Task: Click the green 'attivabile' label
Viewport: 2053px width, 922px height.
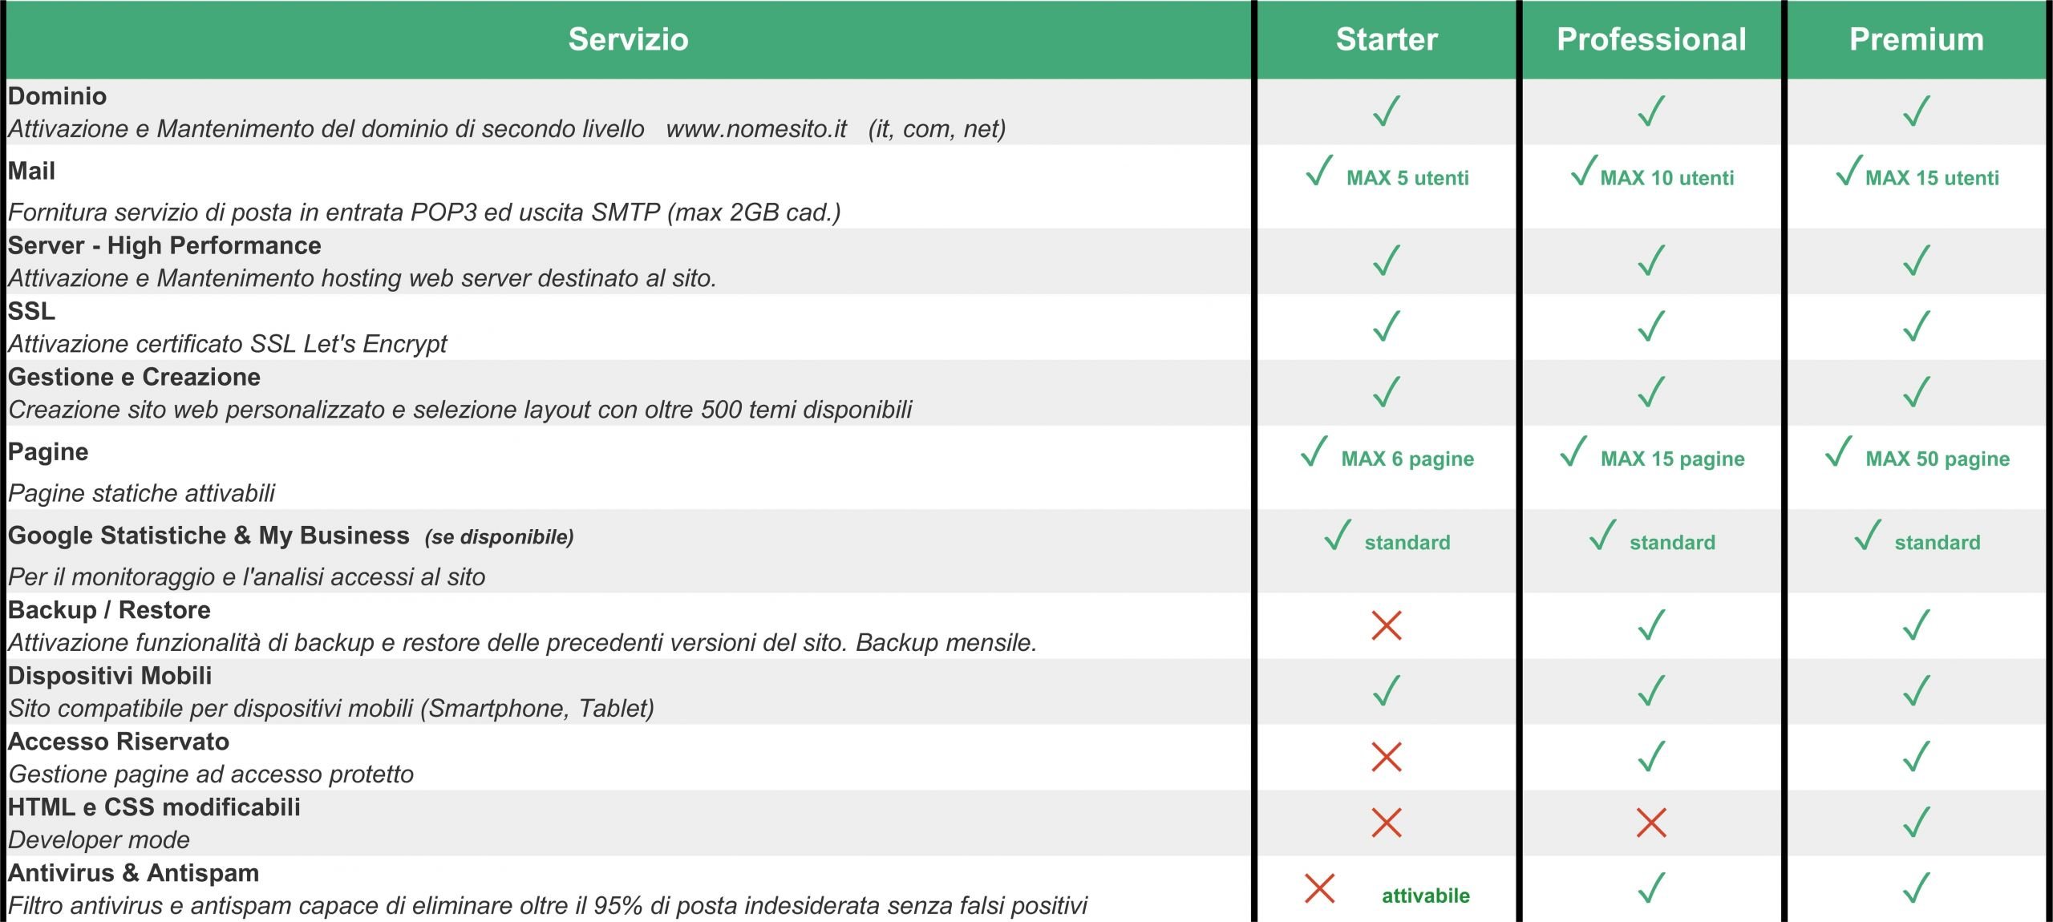Action: [1426, 896]
